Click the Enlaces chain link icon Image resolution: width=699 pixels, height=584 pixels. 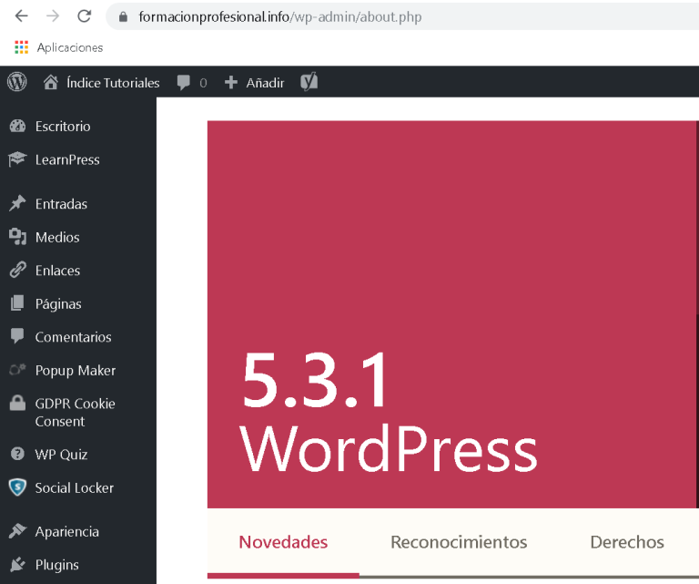pyautogui.click(x=17, y=270)
